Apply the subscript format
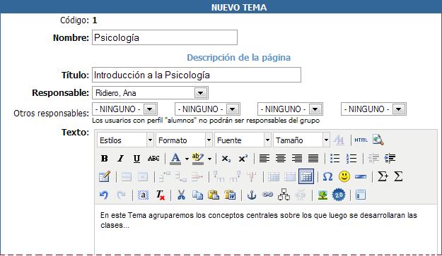 click(226, 159)
